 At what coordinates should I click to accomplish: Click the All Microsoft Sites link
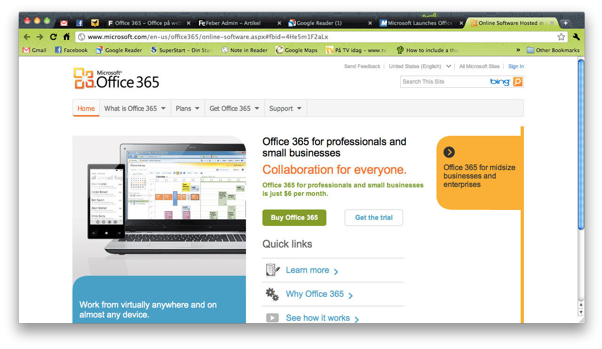pos(480,66)
